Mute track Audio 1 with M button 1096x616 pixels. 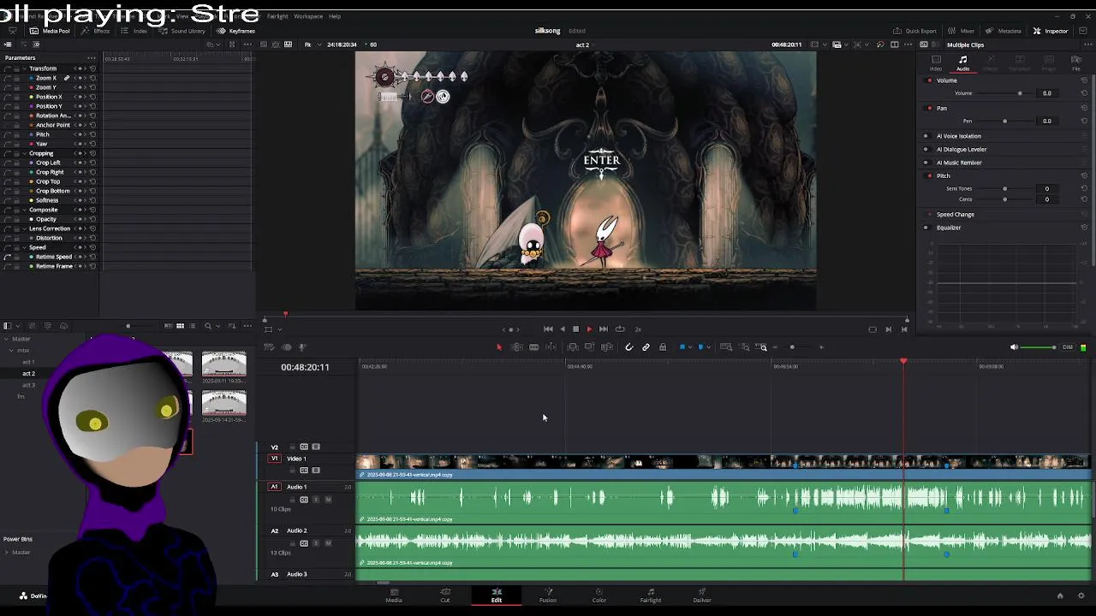tap(328, 500)
